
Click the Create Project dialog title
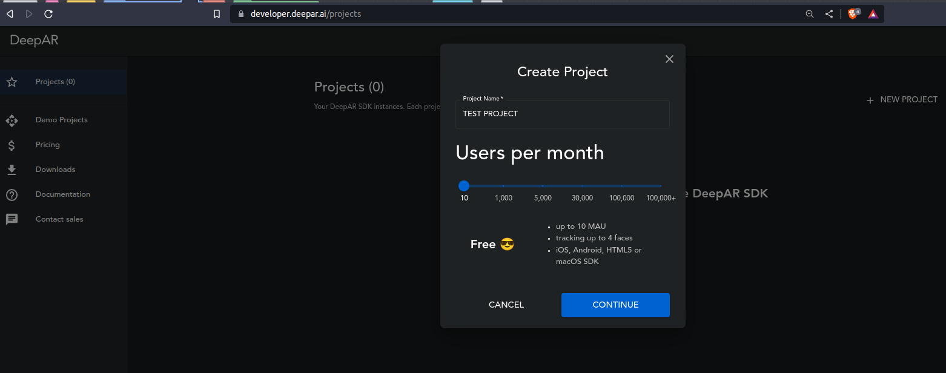click(x=563, y=71)
